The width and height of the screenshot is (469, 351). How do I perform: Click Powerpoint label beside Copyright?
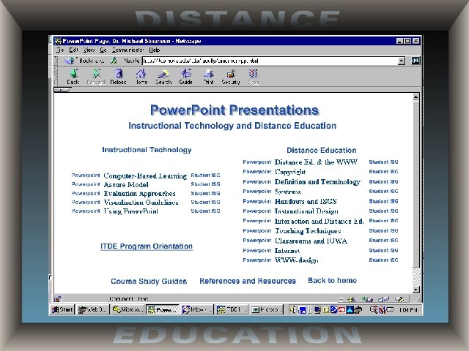tap(257, 172)
